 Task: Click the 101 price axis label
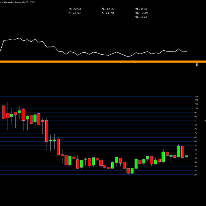click(196, 108)
